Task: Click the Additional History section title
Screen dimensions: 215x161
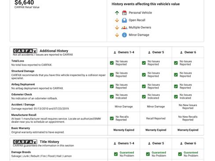Action: pos(54,51)
